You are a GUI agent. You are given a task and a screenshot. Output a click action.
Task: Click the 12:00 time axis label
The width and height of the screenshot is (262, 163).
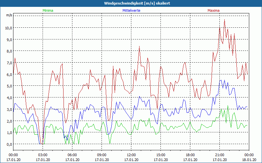pos(131,155)
